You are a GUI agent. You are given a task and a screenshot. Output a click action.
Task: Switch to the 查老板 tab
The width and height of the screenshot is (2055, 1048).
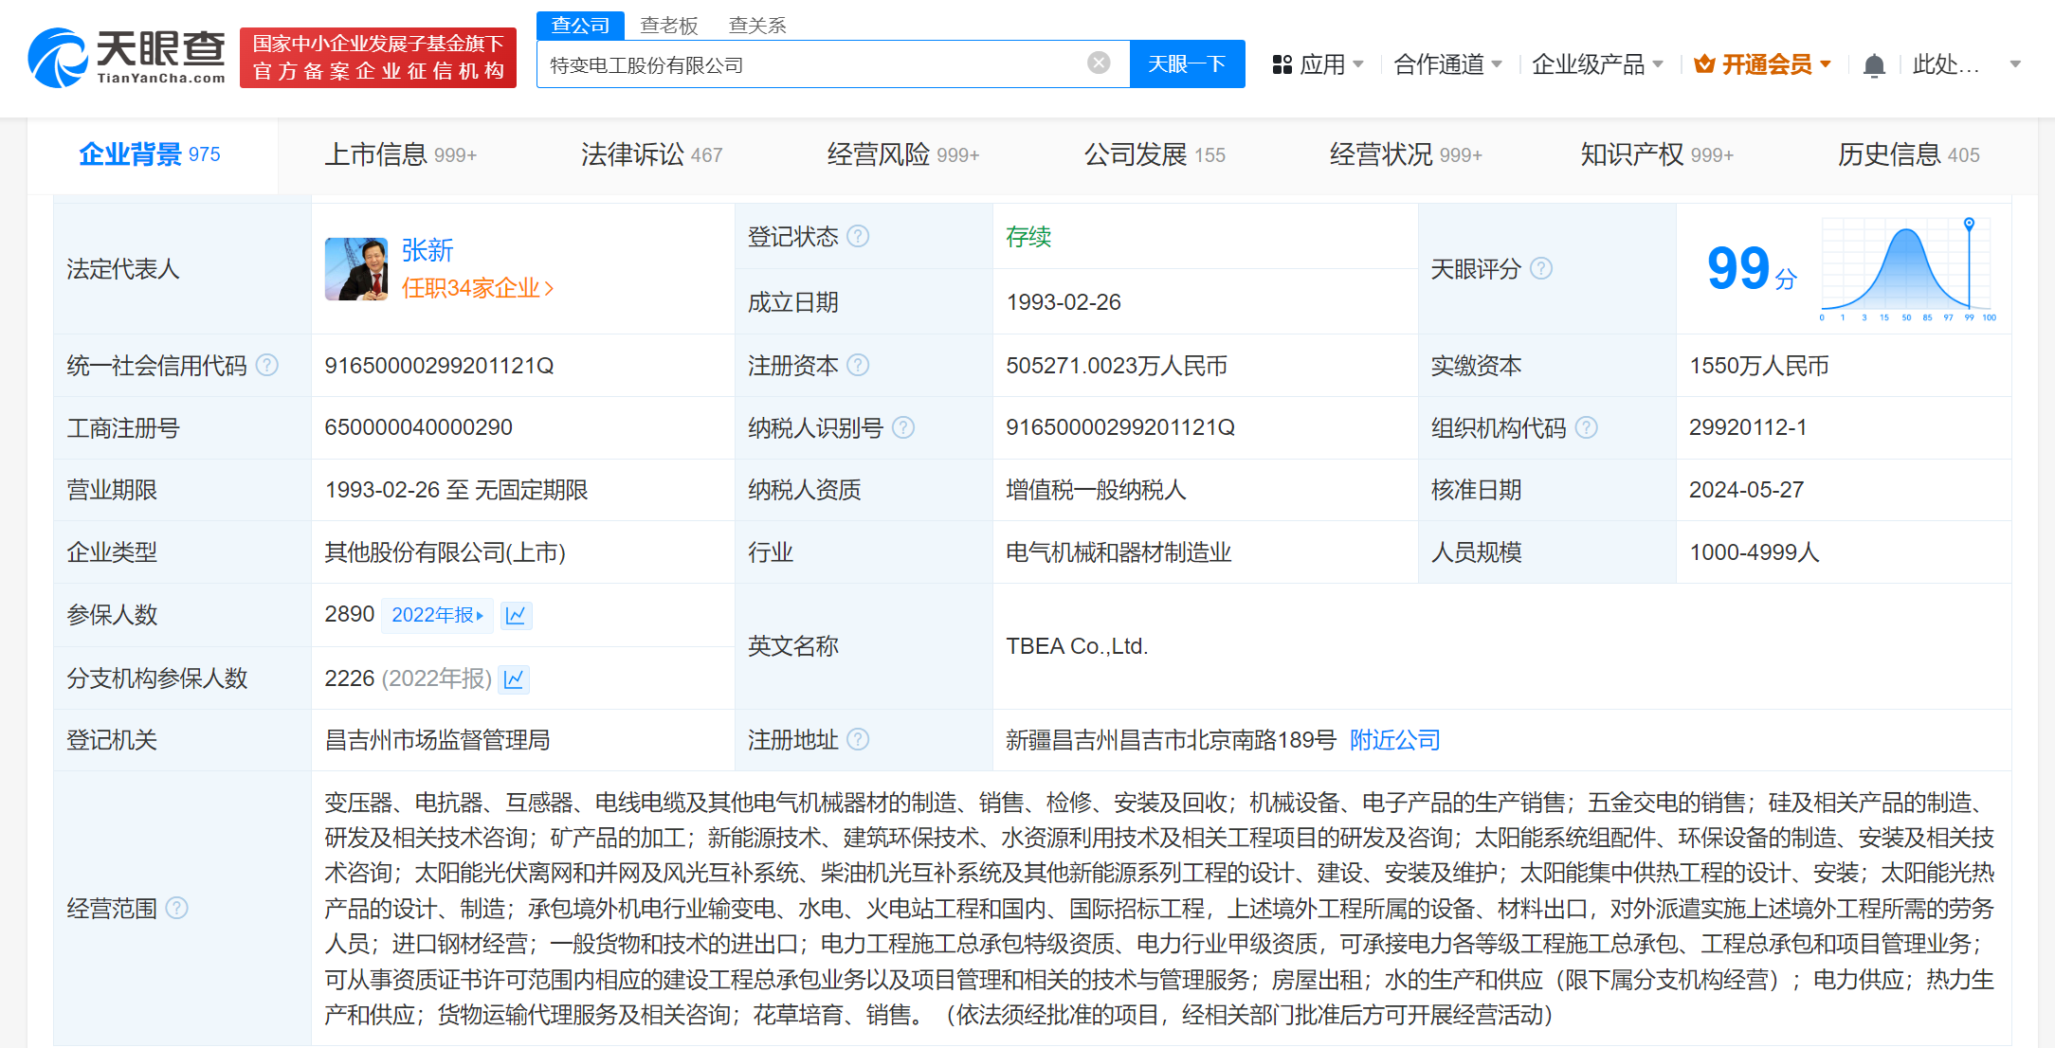(x=668, y=25)
